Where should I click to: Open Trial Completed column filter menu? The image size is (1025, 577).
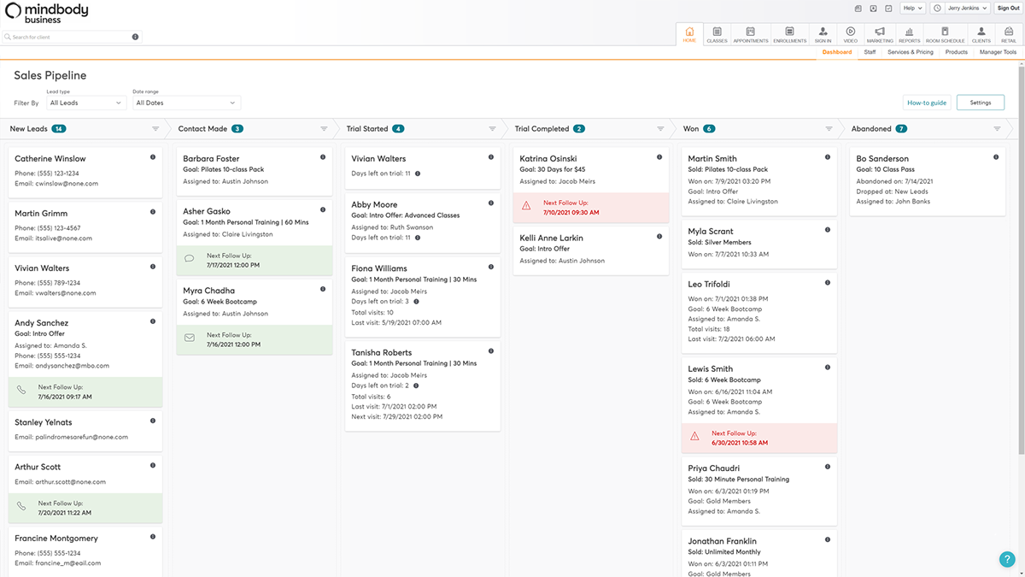coord(660,129)
